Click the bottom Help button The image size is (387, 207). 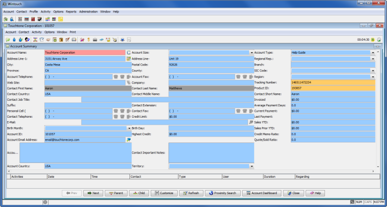point(316,193)
